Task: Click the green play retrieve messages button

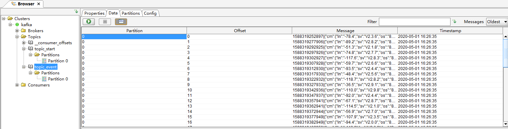Action: tap(89, 22)
